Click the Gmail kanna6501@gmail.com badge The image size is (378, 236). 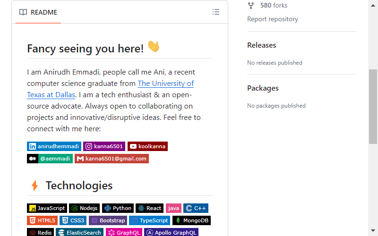pyautogui.click(x=112, y=159)
